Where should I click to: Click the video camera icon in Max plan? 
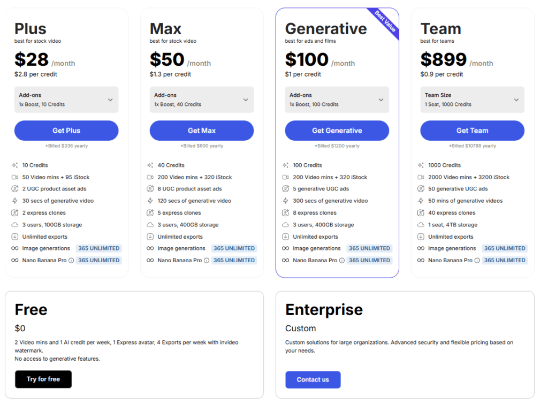(x=150, y=177)
